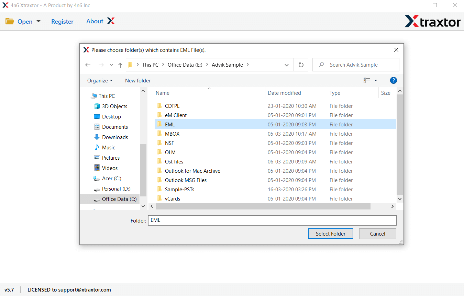
Task: Sort by Date modified column header
Action: coord(285,93)
